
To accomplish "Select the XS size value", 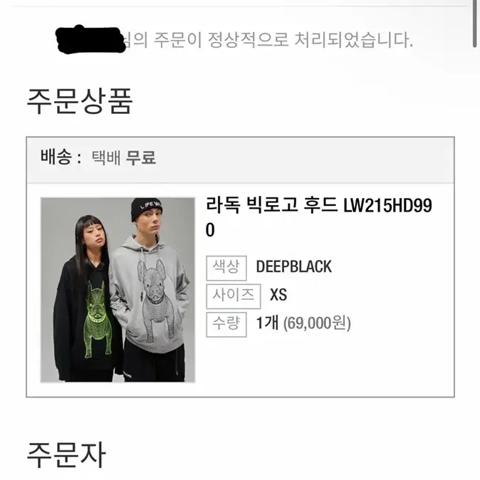I will pos(278,295).
